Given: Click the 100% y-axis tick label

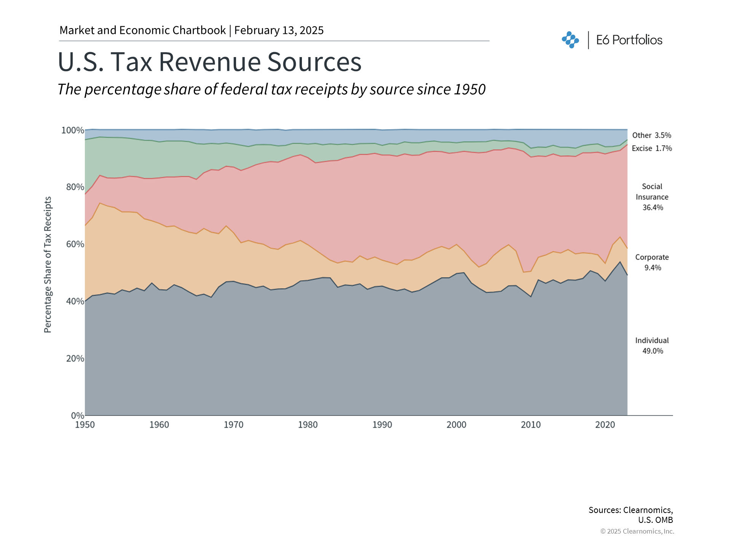Looking at the screenshot, I should pos(73,131).
